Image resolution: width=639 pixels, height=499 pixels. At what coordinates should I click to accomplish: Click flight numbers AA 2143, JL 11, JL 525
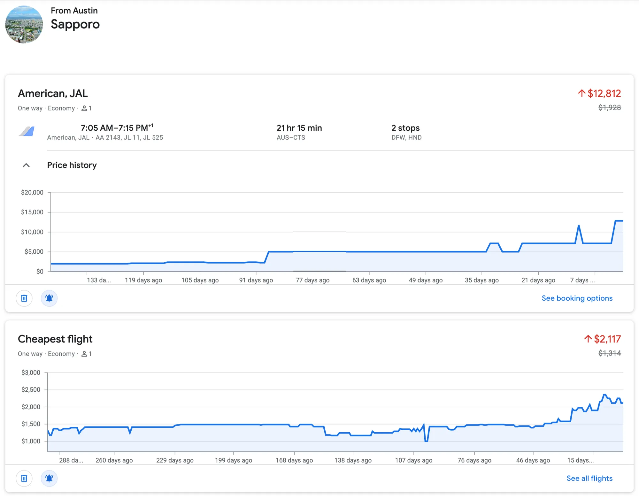click(129, 138)
